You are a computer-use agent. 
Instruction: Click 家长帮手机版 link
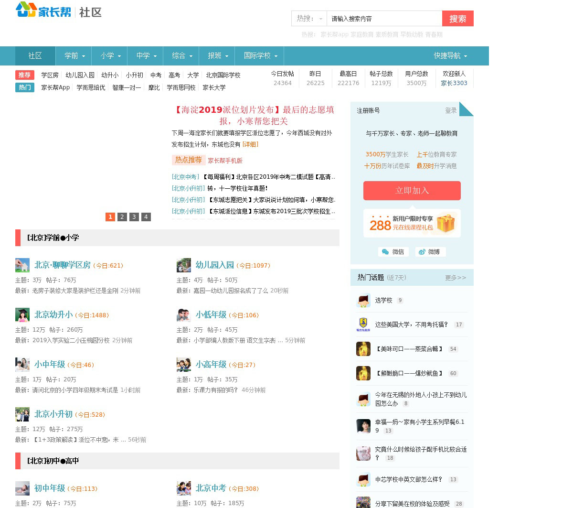225,161
